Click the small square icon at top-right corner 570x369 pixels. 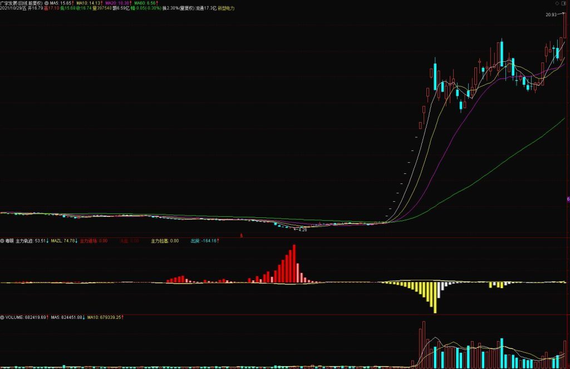[x=564, y=3]
